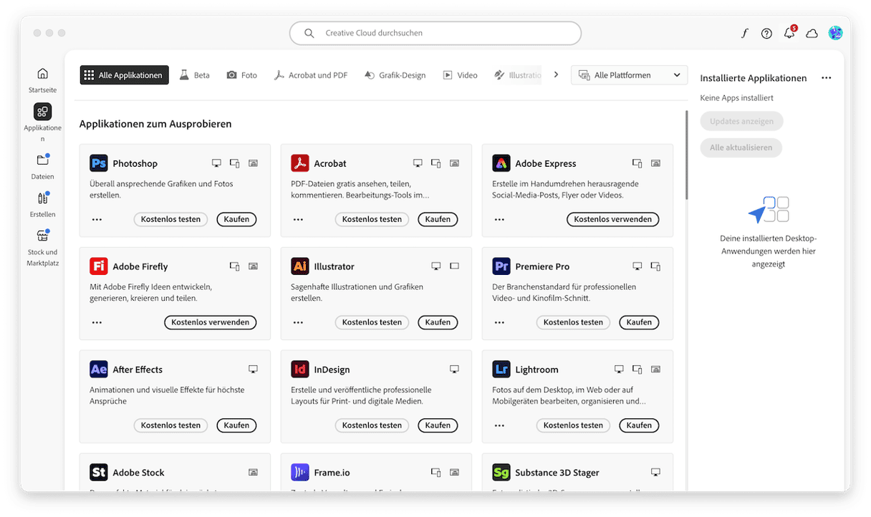Image resolution: width=871 pixels, height=517 pixels.
Task: Switch to the Beta category tab
Action: (x=194, y=74)
